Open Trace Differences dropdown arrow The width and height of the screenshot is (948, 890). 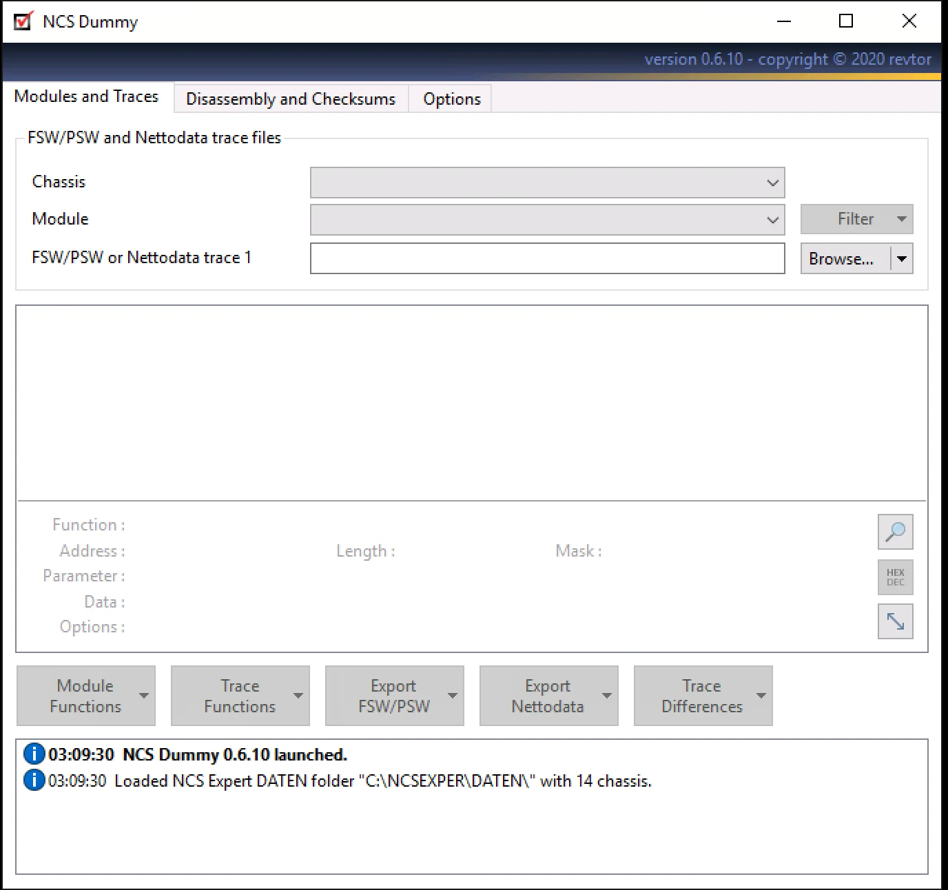click(761, 696)
